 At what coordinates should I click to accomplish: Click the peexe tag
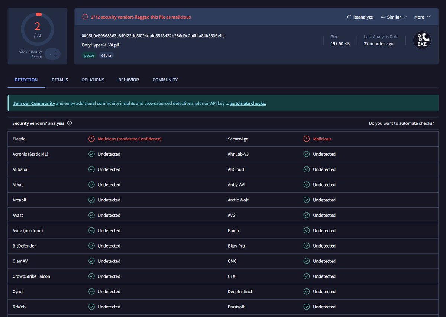89,55
